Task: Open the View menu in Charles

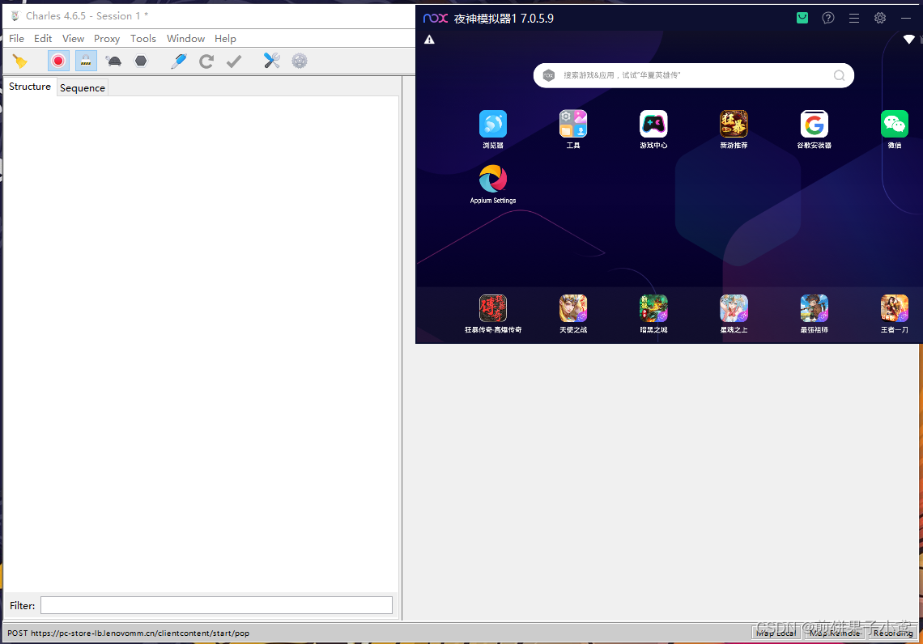Action: click(73, 38)
